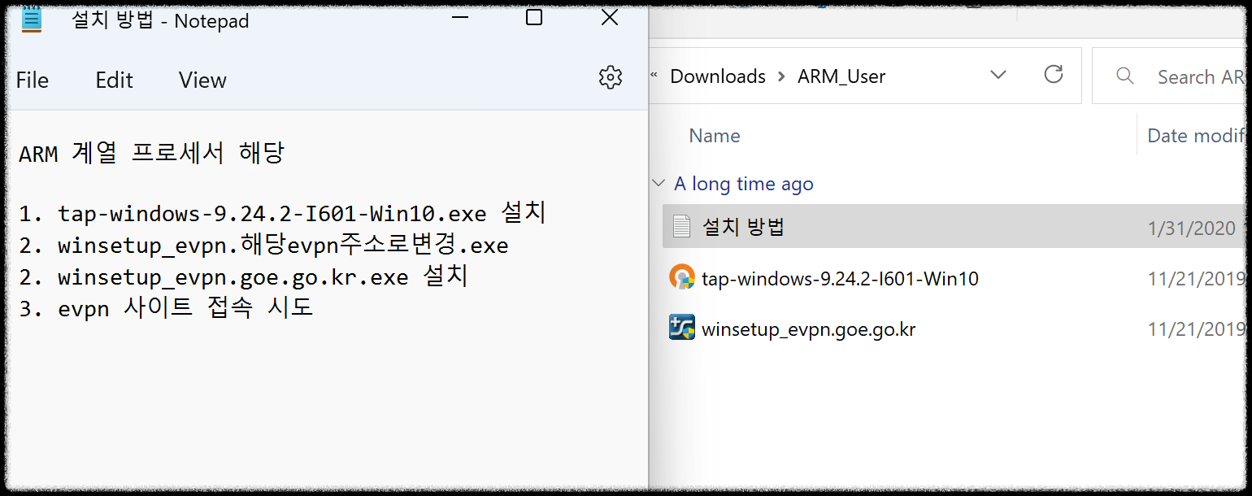Click the line '3. evpn 사이트 접속 시도'
The width and height of the screenshot is (1252, 496).
[166, 308]
